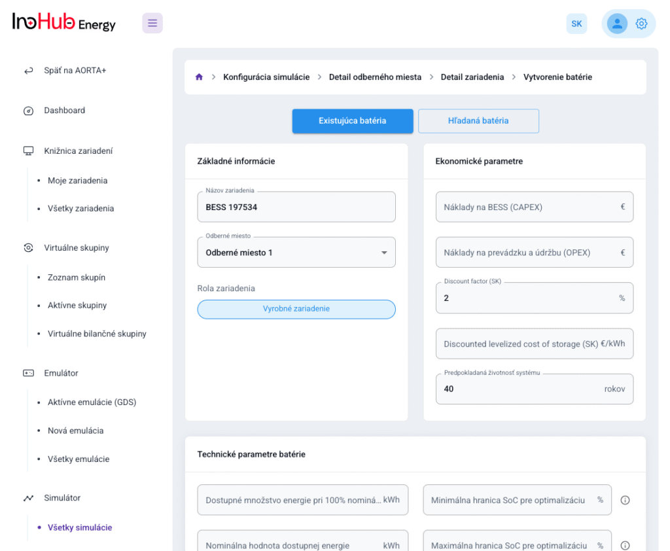Viewport: 670px width, 551px height.
Task: Click the Späť na AORTA+ arrow icon
Action: pos(28,71)
